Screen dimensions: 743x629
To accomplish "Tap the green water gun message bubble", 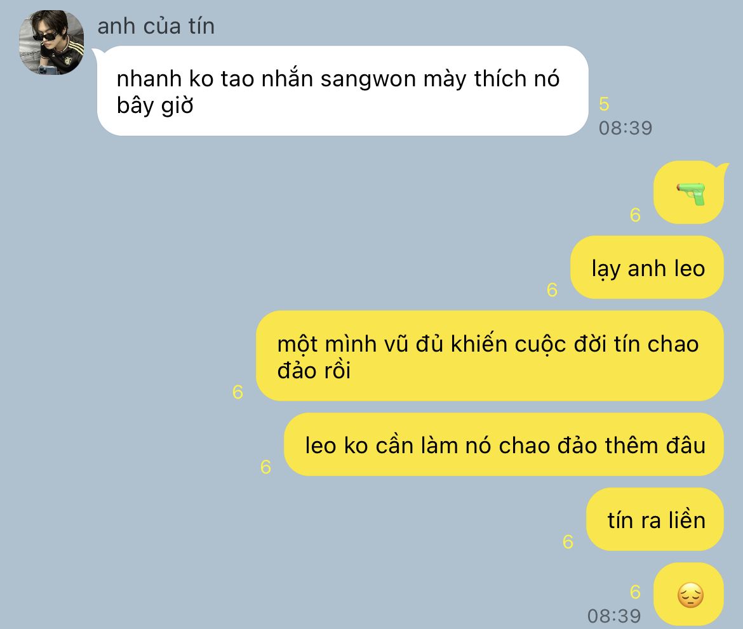I will pos(689,192).
